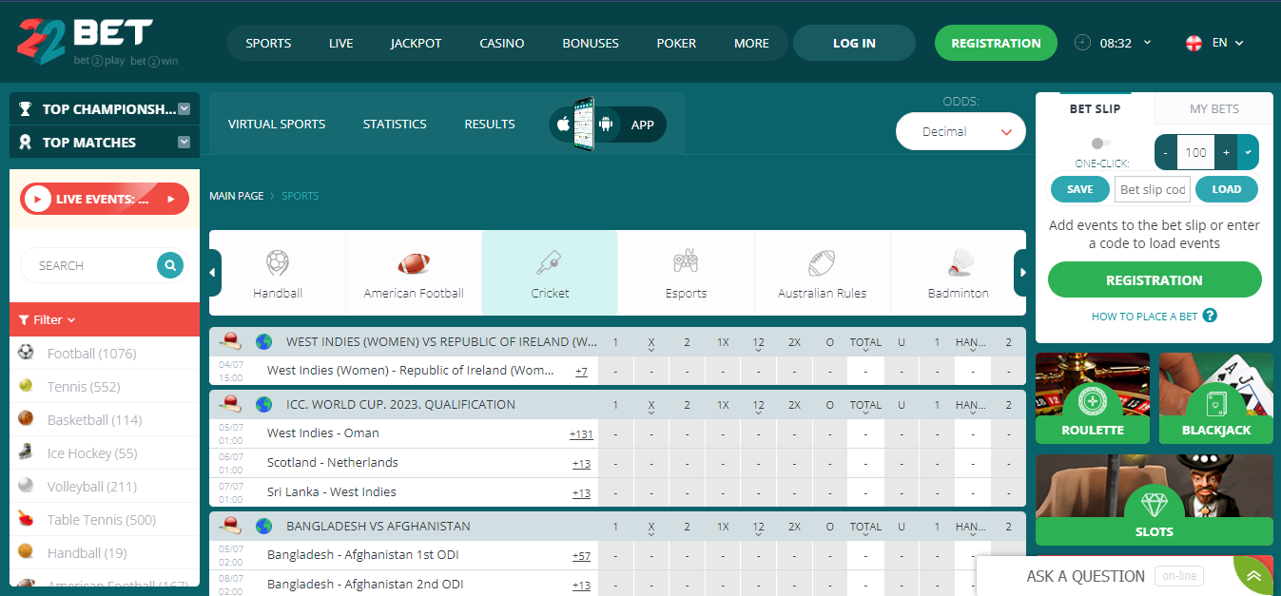Viewport: 1281px width, 596px height.
Task: Click the Basketball icon in sidebar
Action: click(x=26, y=419)
